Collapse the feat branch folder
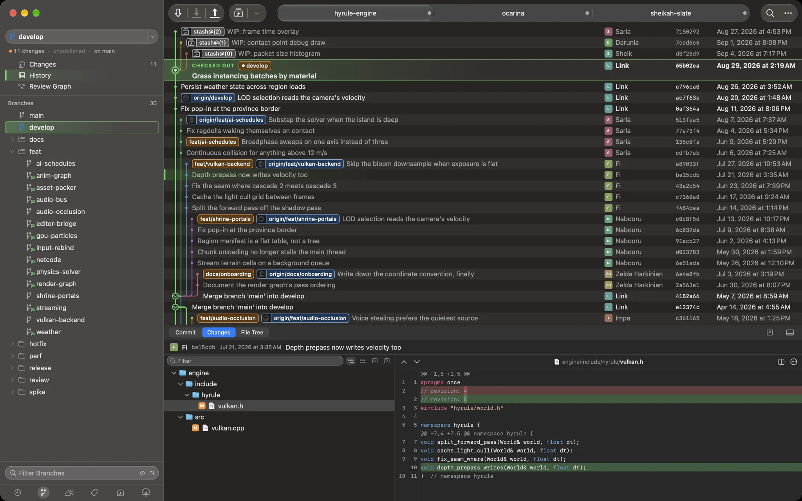 12,151
